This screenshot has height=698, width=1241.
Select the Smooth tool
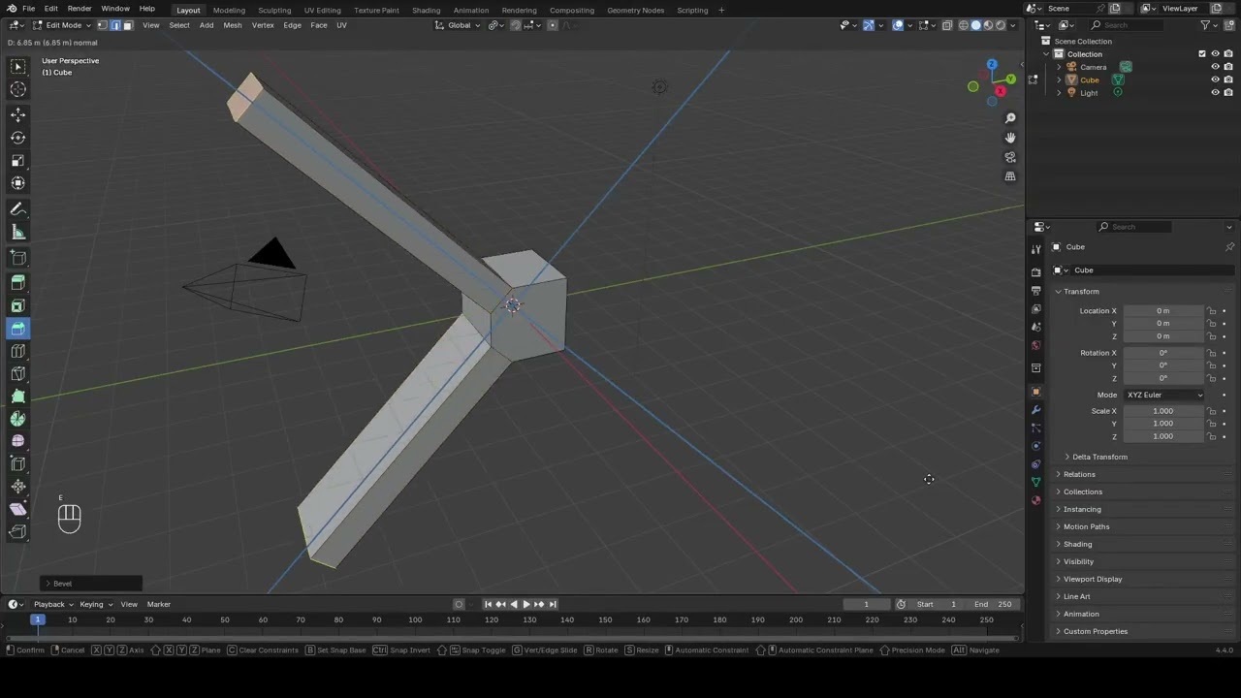click(x=17, y=441)
